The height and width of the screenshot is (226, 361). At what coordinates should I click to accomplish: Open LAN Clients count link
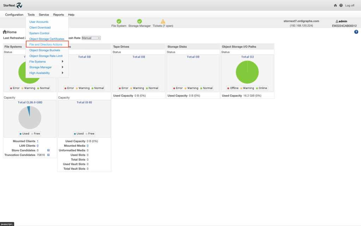[x=37, y=146]
